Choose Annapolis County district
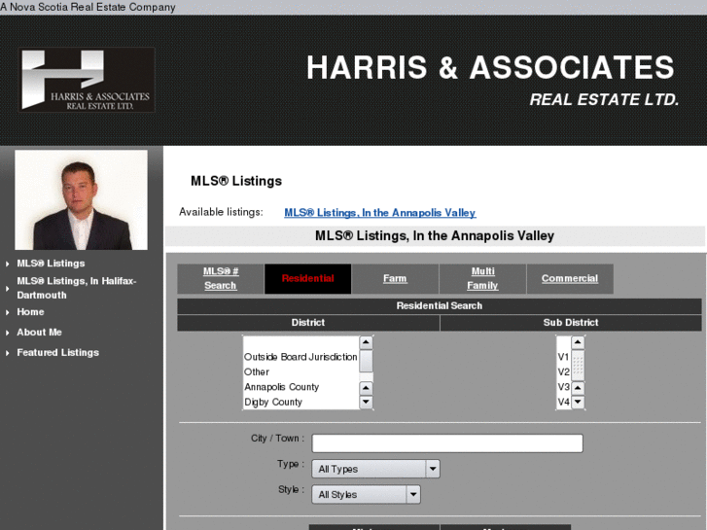Screen dimensions: 707x530 click(x=300, y=387)
